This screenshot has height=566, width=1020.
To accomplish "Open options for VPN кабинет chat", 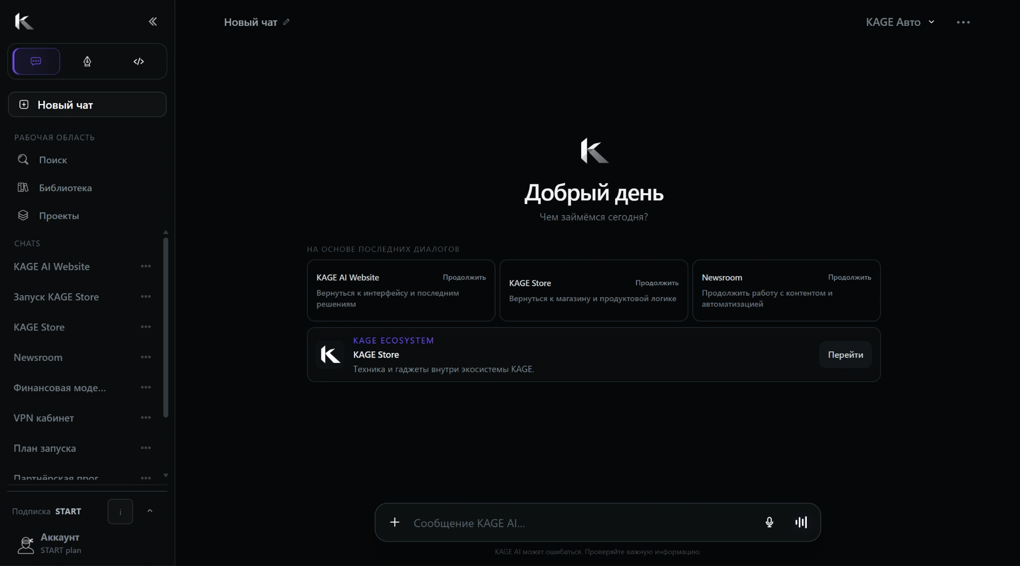I will (145, 418).
